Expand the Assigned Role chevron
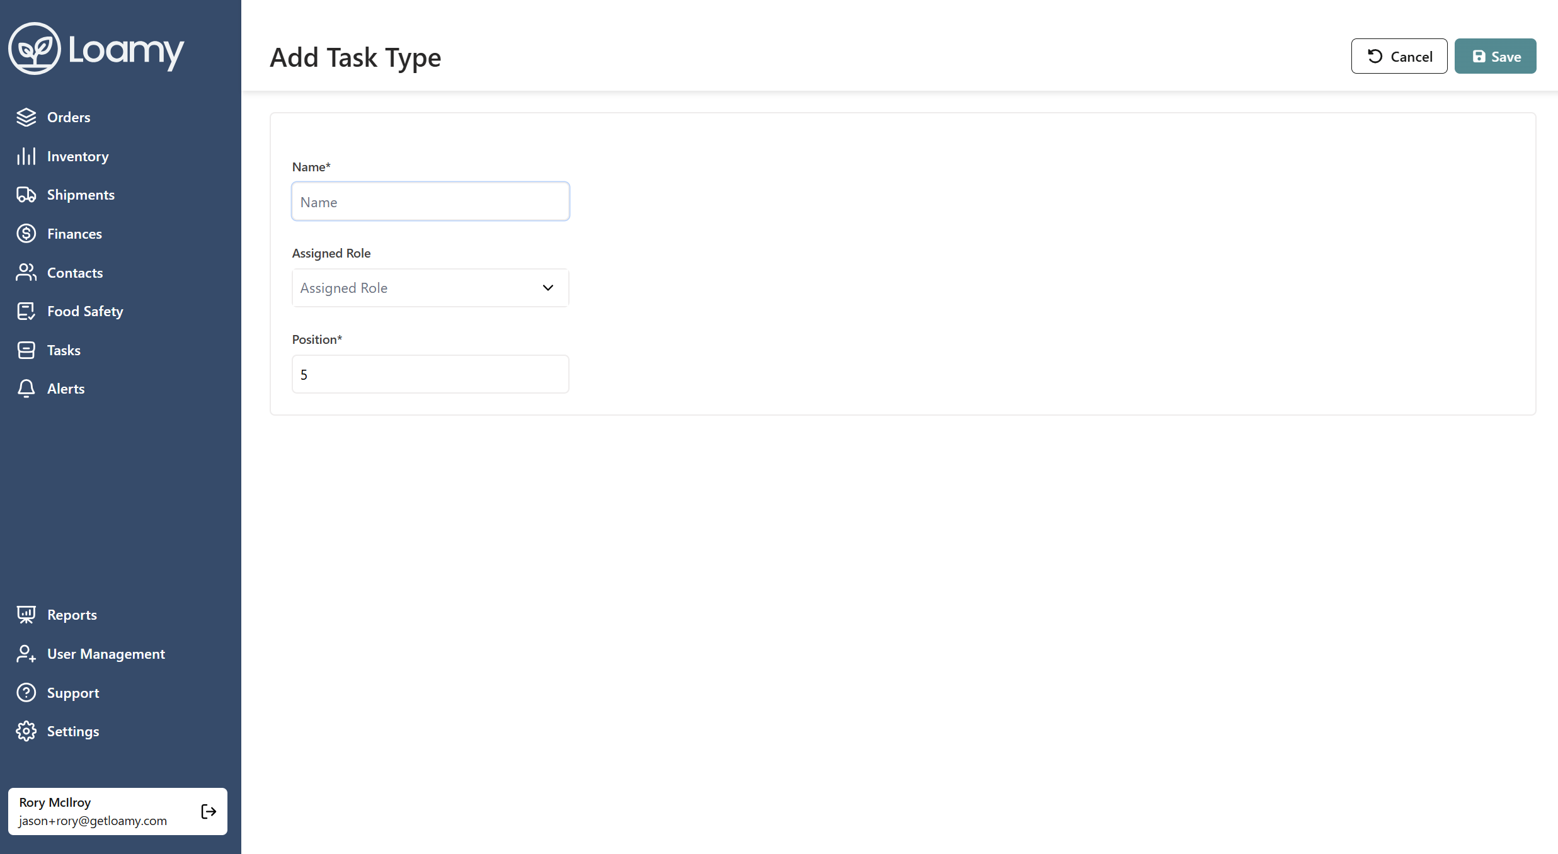 coord(547,287)
